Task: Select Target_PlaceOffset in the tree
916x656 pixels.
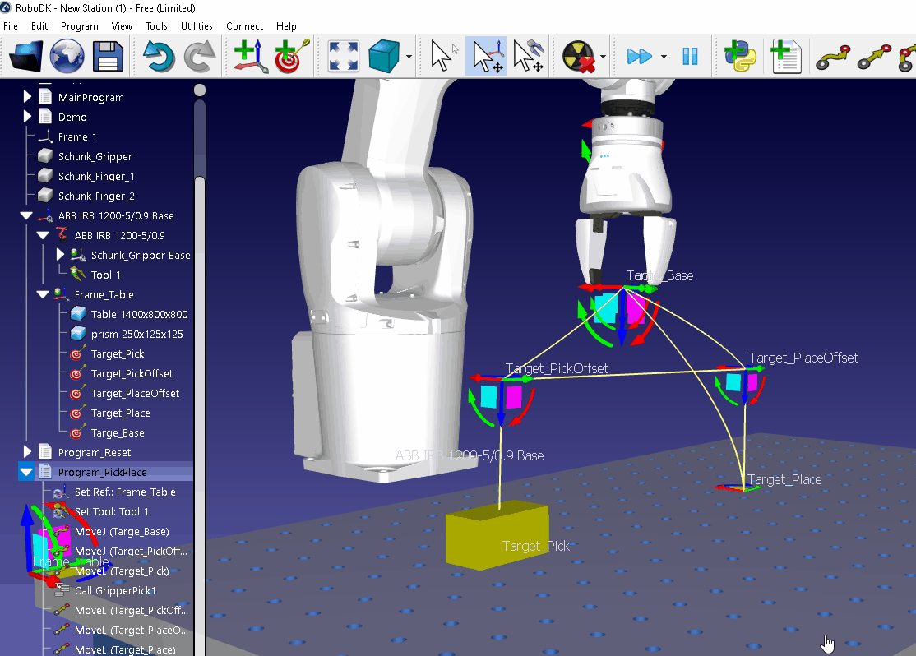Action: pyautogui.click(x=135, y=394)
